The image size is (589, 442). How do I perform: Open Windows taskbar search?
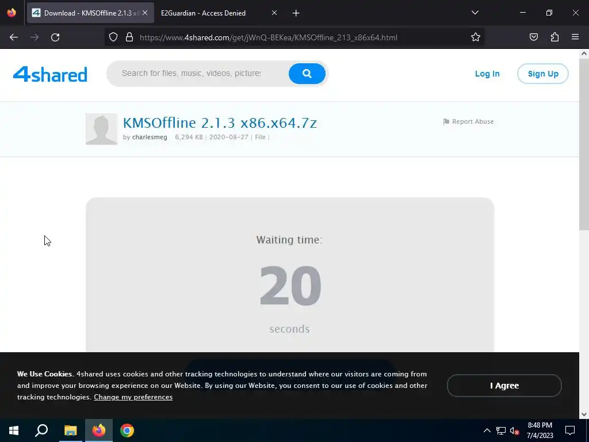41,430
